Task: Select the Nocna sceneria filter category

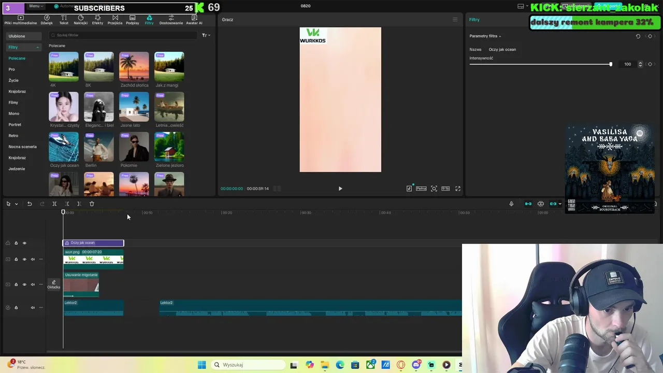Action: pos(23,147)
